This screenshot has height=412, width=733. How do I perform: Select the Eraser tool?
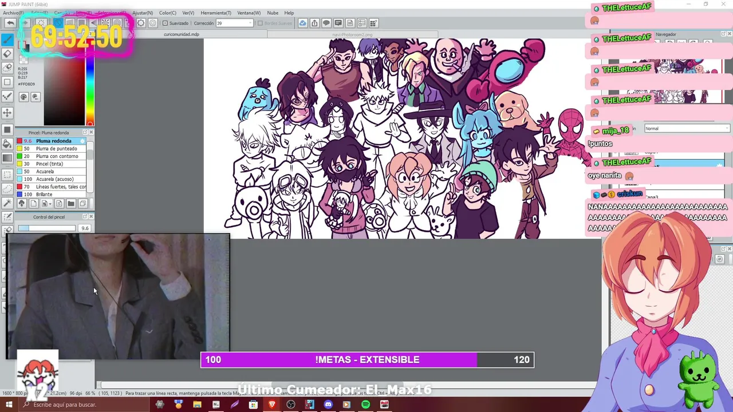tap(7, 54)
